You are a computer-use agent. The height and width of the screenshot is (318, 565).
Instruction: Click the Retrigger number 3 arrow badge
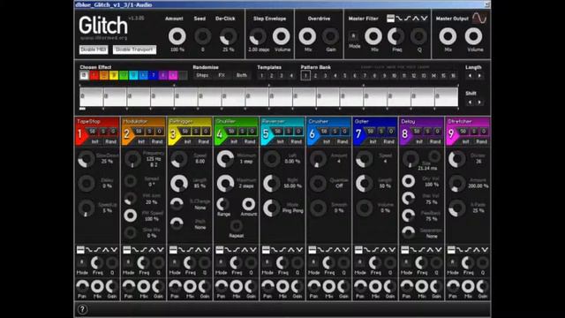tap(173, 134)
